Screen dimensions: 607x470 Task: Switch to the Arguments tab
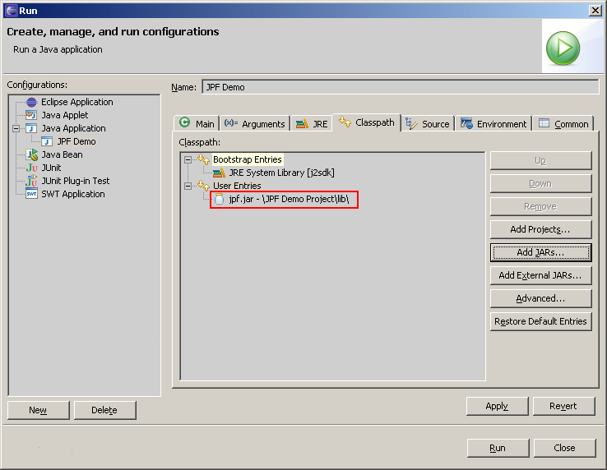(254, 124)
